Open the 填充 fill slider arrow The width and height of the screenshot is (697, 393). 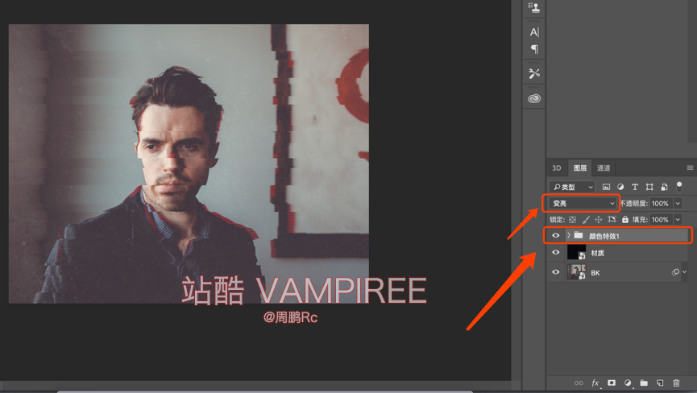coord(678,219)
